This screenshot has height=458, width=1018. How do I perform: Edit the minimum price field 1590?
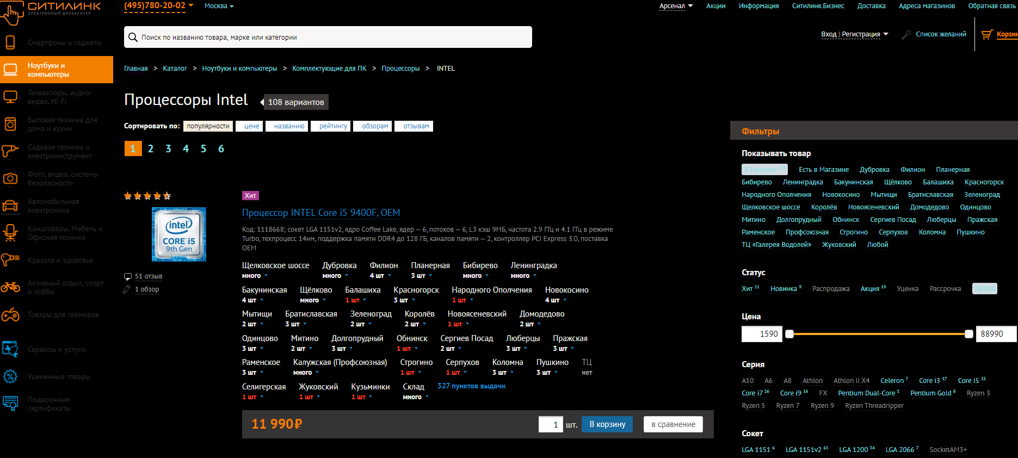[762, 334]
